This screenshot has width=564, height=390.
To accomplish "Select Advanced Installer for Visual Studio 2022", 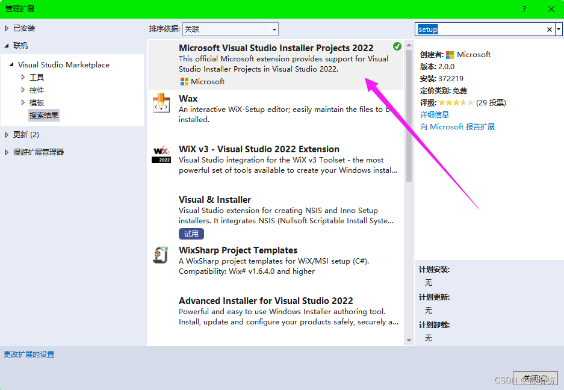I will pyautogui.click(x=266, y=301).
